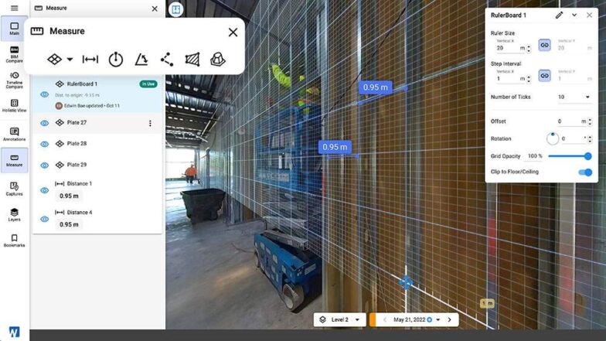This screenshot has height=341, width=606.
Task: Switch to the Timeline Compare view
Action: tap(14, 79)
